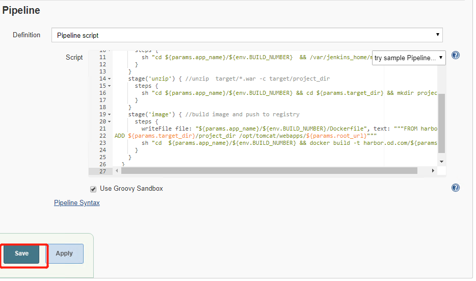Image resolution: width=476 pixels, height=281 pixels.
Task: Open help icon next to Groovy Sandbox
Action: pos(456,188)
